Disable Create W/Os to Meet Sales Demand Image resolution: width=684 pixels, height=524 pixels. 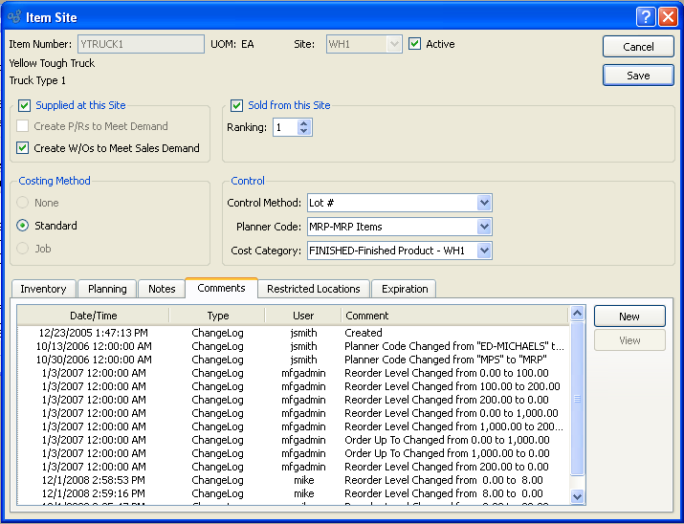point(24,148)
